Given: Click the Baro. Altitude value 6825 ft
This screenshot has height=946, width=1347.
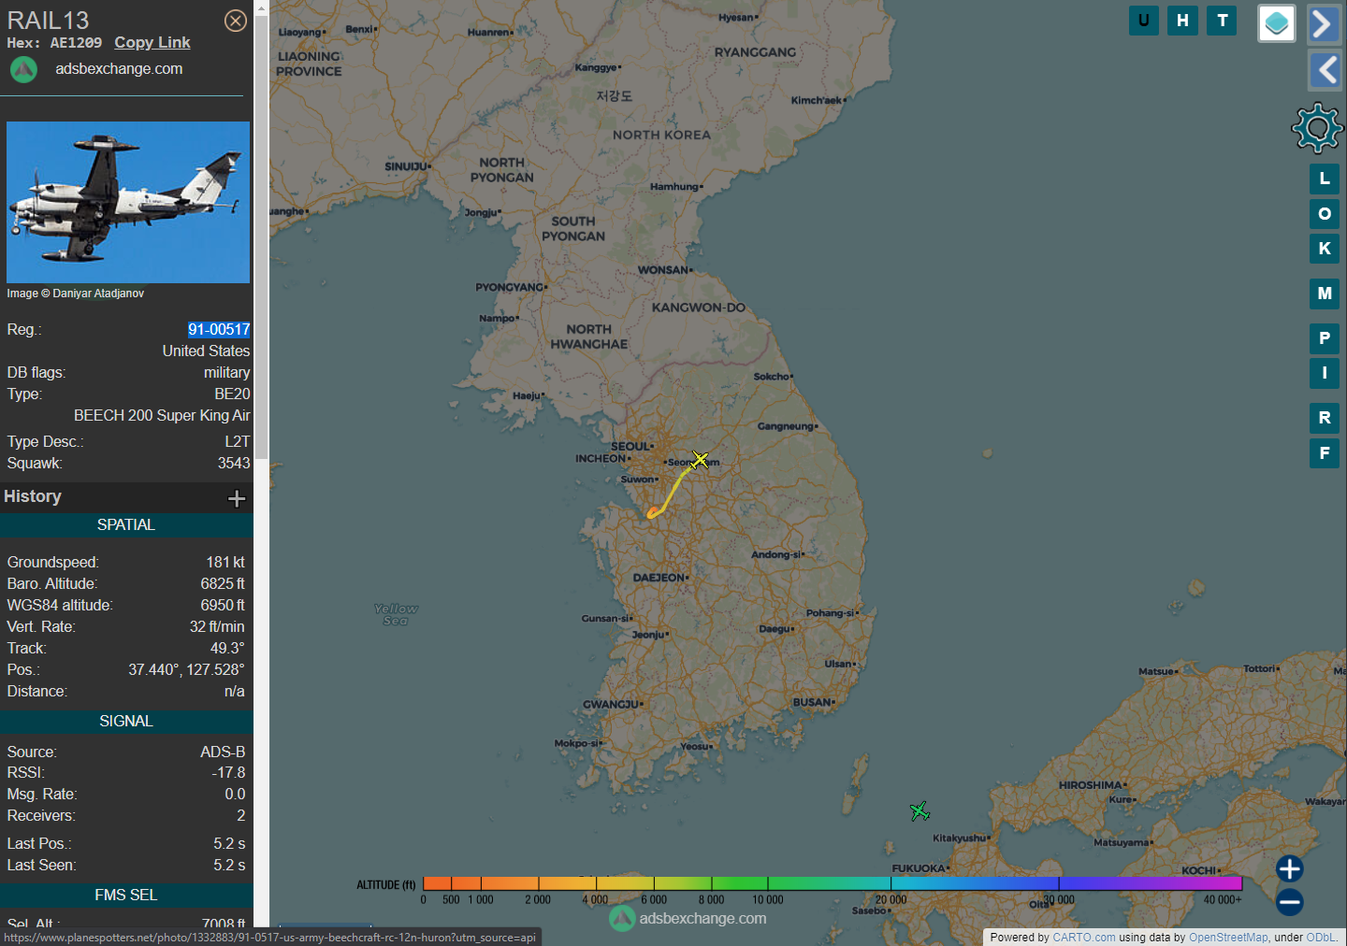Looking at the screenshot, I should point(223,583).
